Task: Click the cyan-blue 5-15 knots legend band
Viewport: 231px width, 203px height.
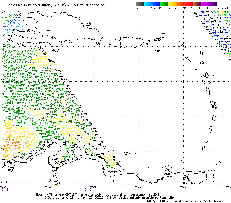Action: tap(152, 4)
